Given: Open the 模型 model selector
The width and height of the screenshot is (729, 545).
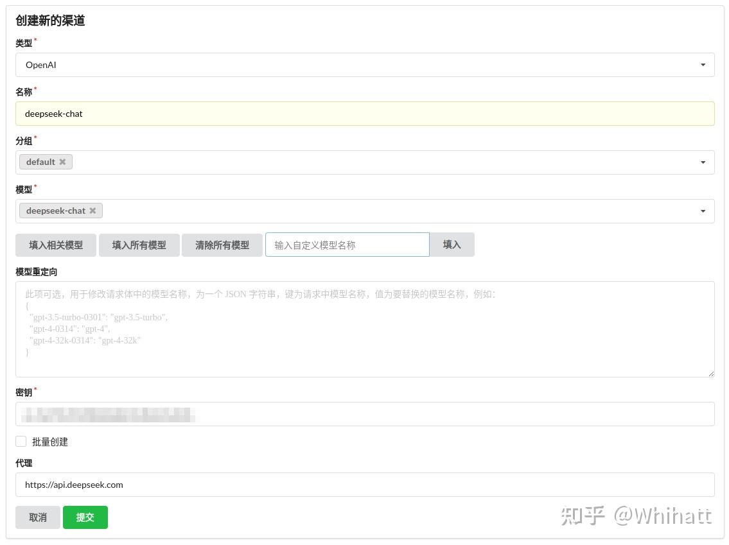Looking at the screenshot, I should pos(385,211).
